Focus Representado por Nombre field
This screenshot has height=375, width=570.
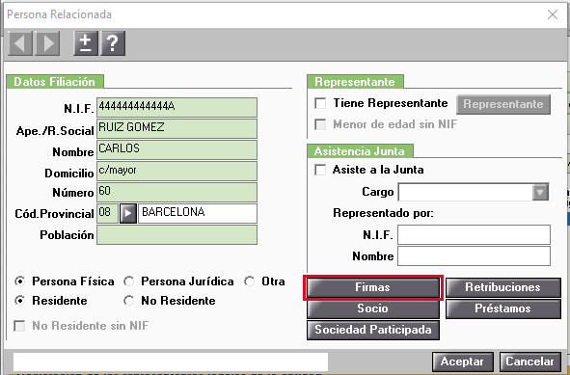click(474, 256)
